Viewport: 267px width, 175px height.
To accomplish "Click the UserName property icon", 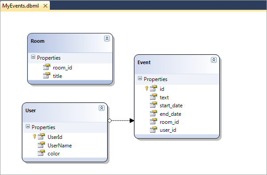I will [x=41, y=145].
